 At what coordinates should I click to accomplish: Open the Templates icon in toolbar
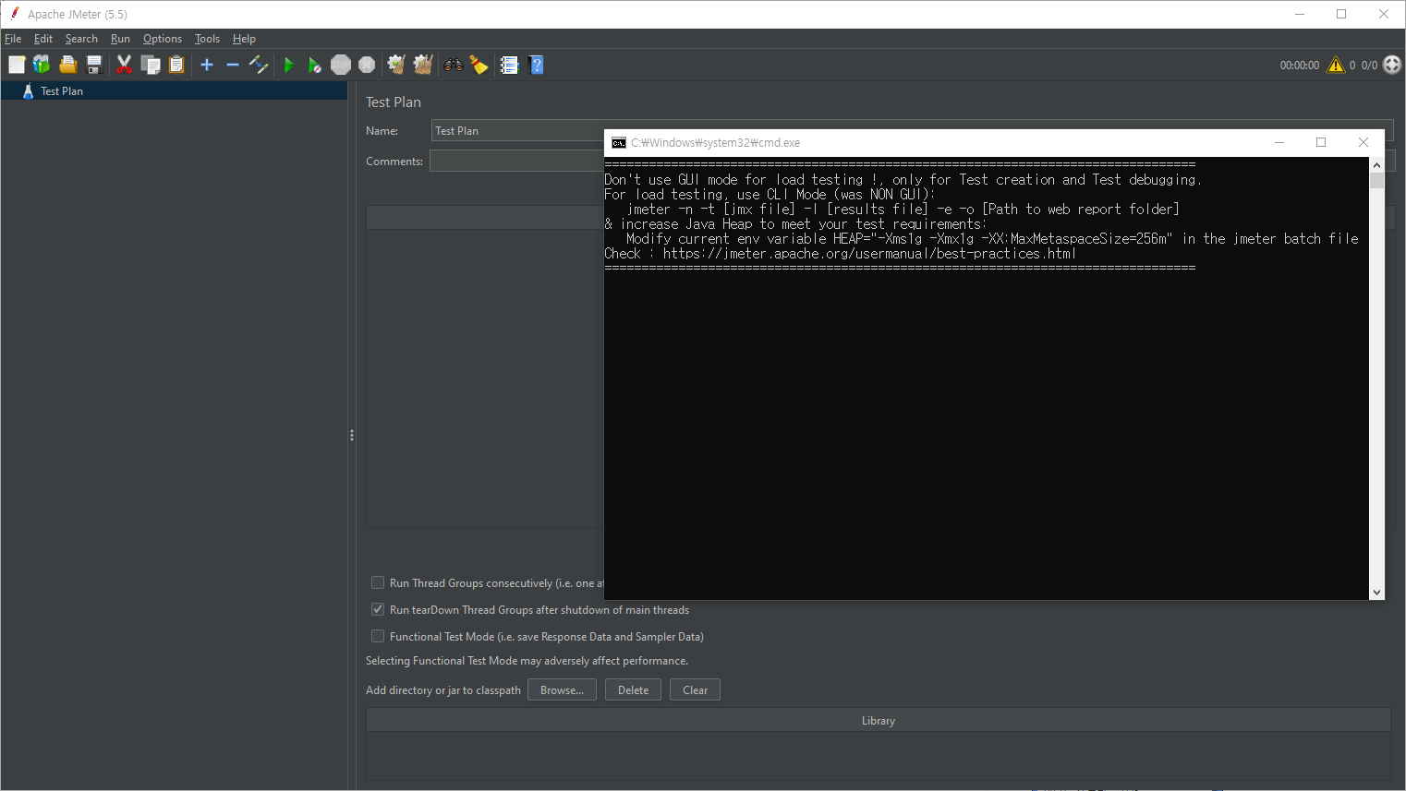pyautogui.click(x=42, y=65)
